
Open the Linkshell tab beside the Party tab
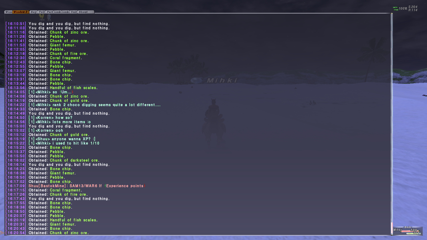[58, 12]
